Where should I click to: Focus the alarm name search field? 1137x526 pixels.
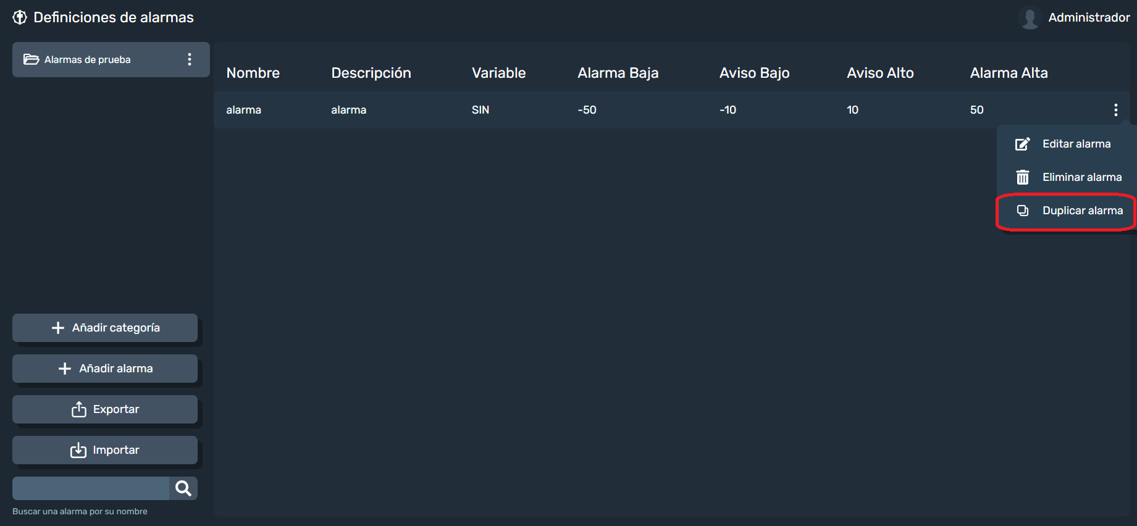91,488
